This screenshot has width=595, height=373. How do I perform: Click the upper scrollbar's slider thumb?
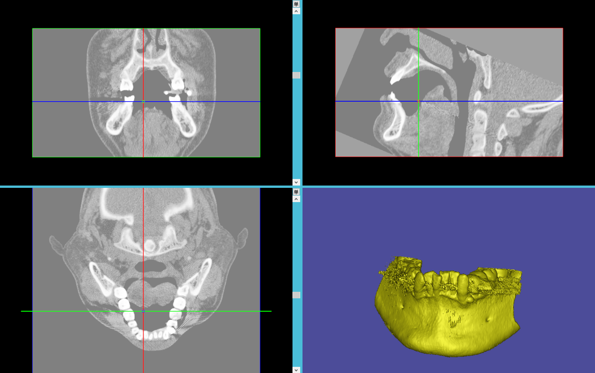(x=296, y=75)
